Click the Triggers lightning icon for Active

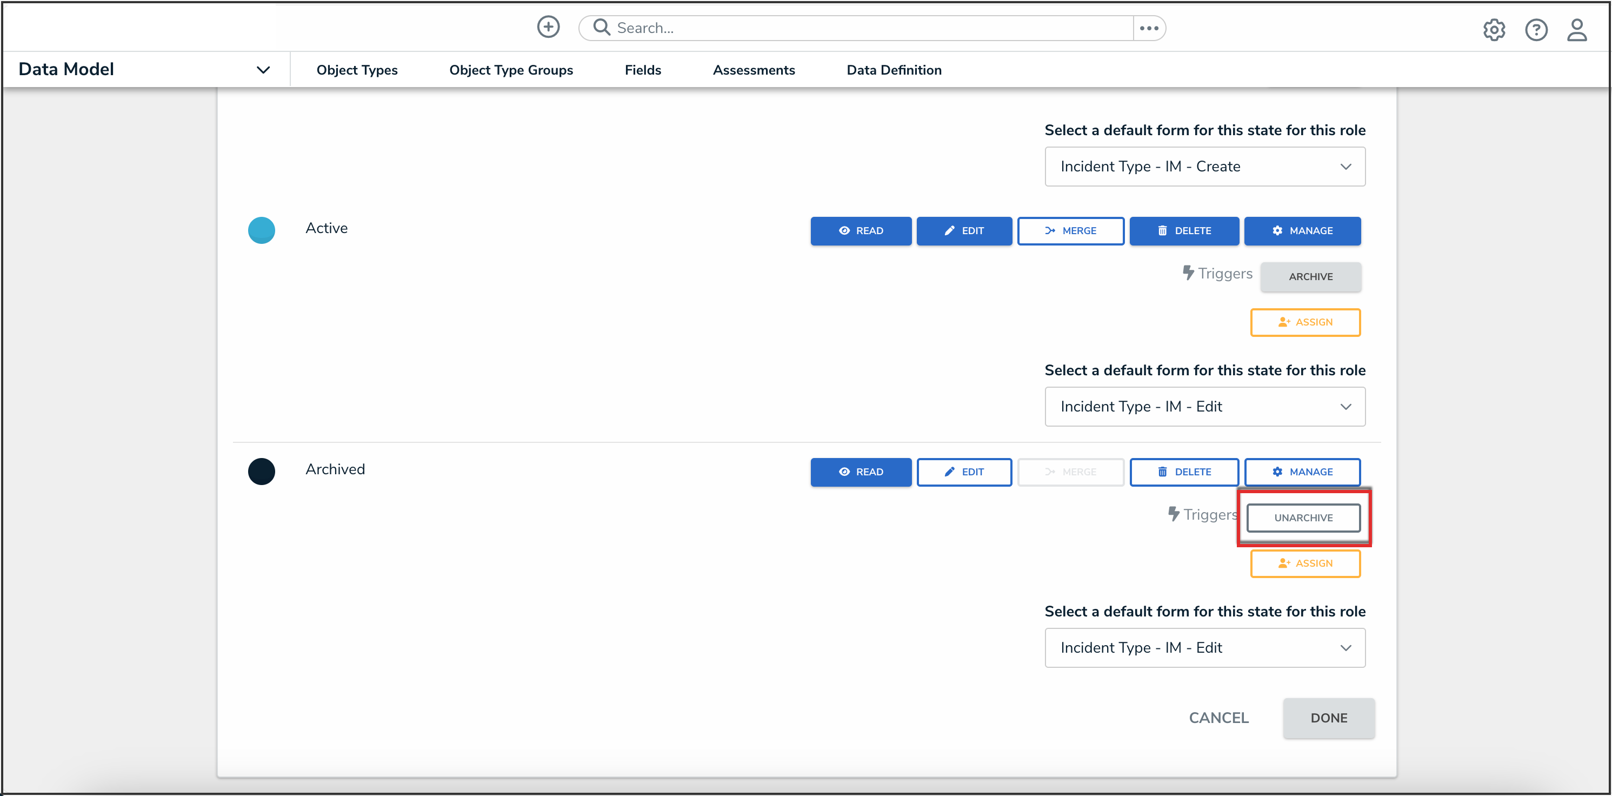pos(1188,273)
